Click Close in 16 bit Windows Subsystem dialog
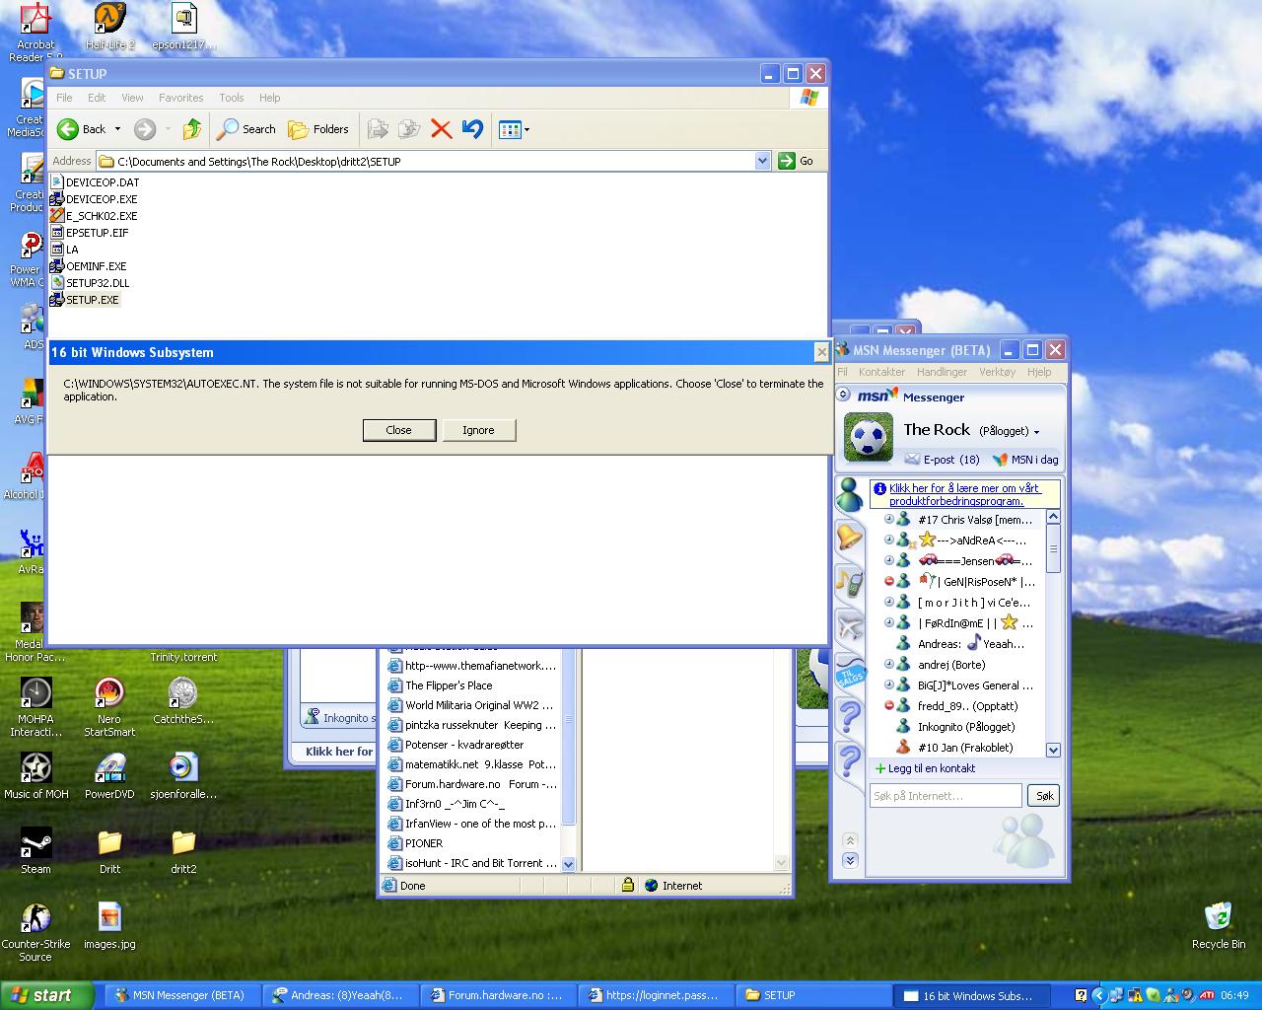 coord(398,430)
